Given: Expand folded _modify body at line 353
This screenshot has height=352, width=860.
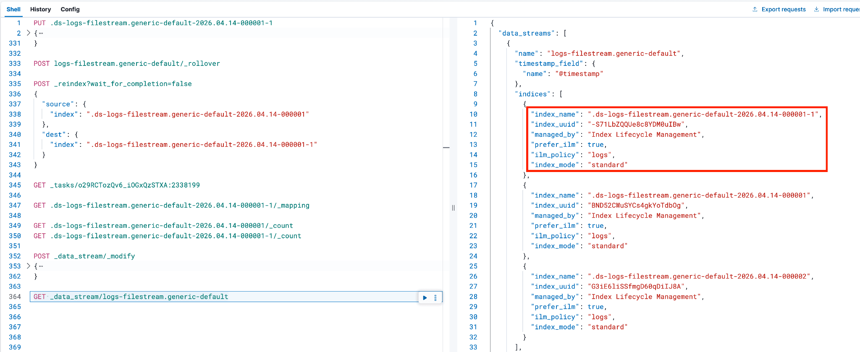Looking at the screenshot, I should point(29,266).
